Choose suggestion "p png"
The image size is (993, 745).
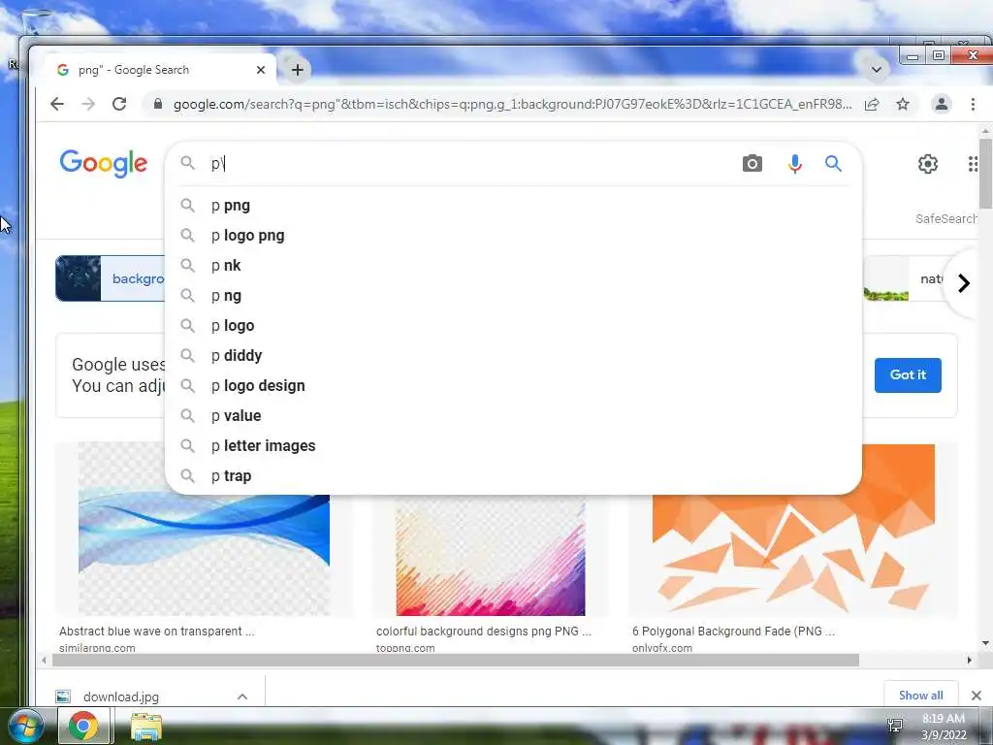(513, 206)
